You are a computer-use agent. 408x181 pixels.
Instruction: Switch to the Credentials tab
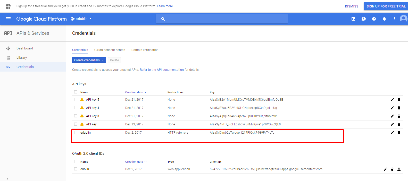pos(80,50)
